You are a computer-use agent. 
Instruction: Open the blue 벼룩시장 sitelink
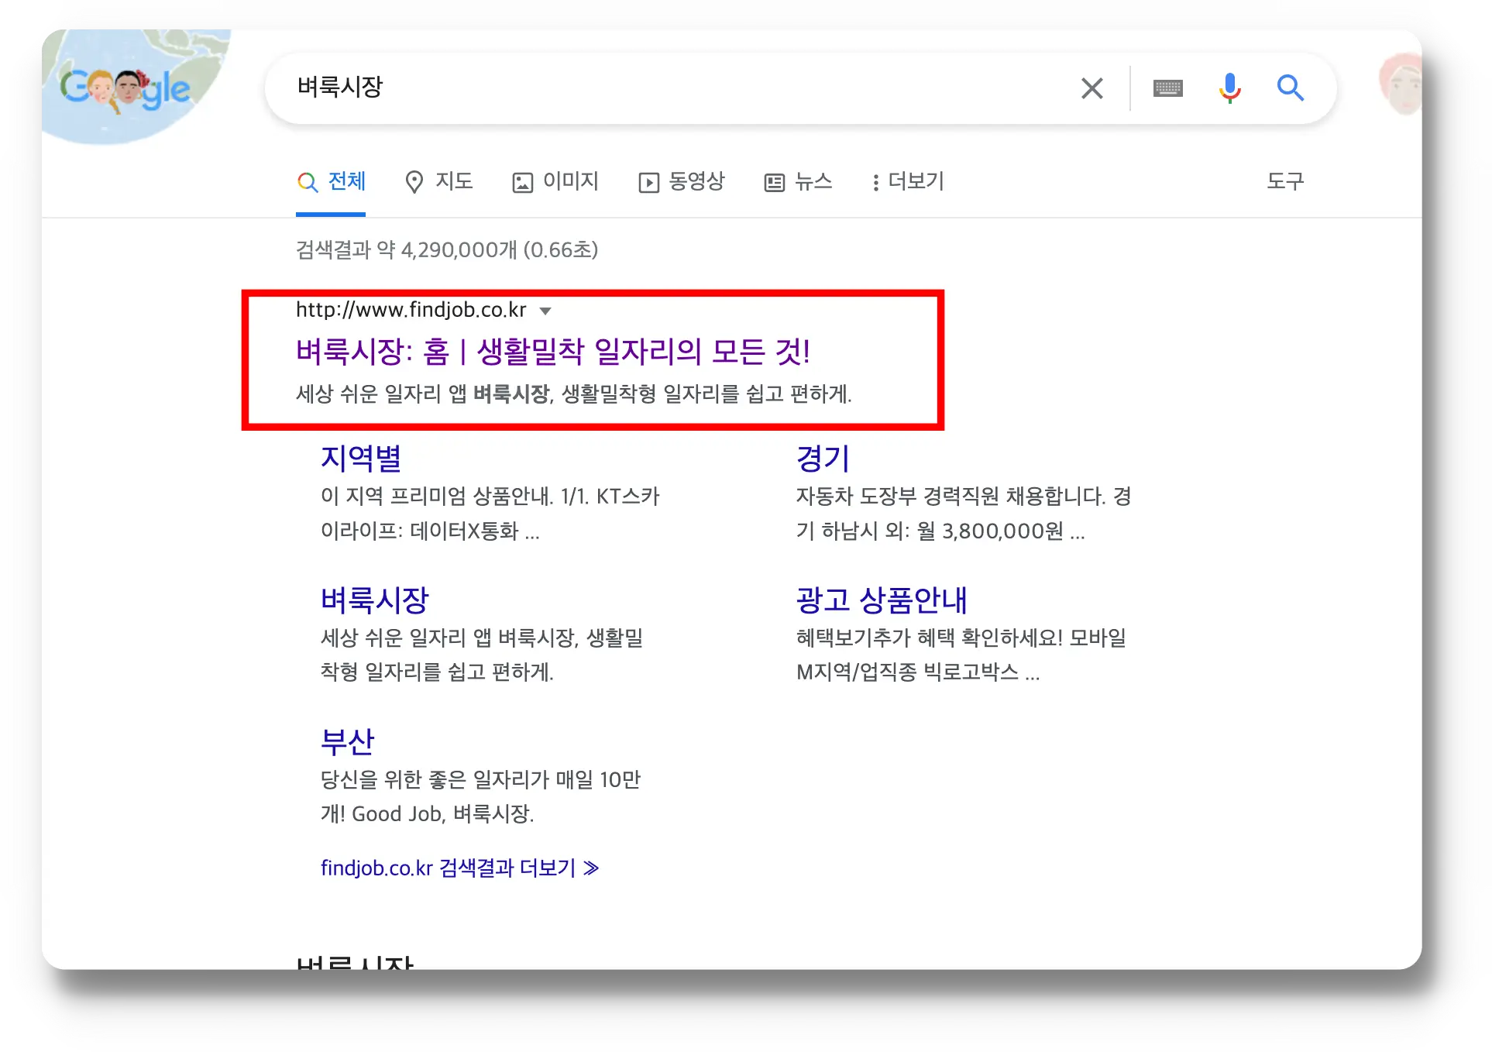(x=375, y=600)
